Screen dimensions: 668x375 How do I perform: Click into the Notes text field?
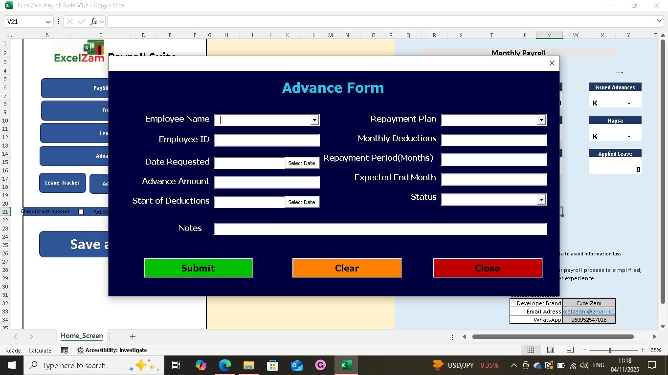(380, 229)
